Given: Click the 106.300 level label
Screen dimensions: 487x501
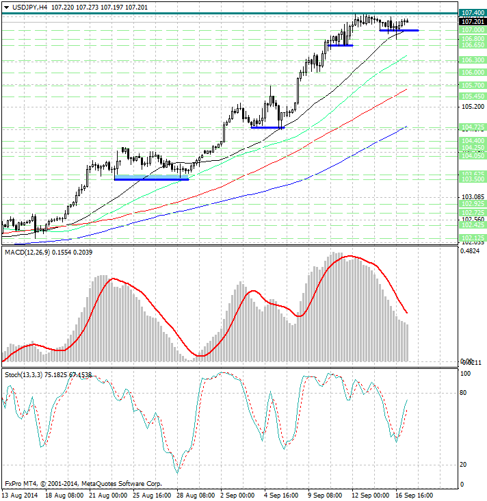Looking at the screenshot, I should point(473,60).
